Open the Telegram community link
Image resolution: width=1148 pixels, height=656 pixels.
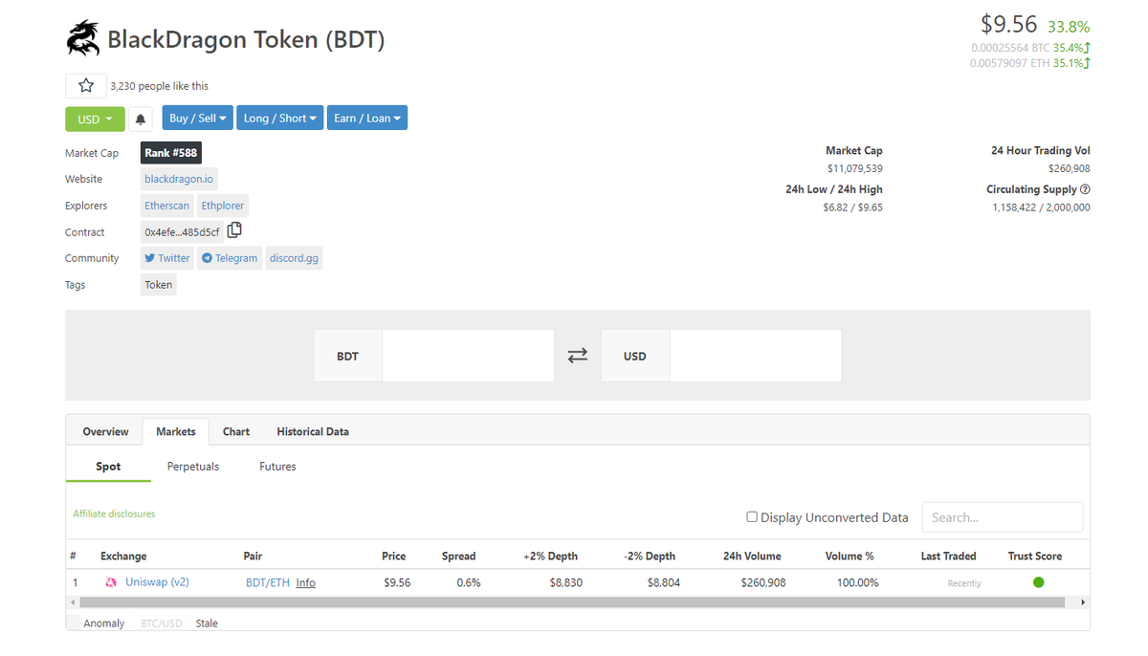coord(230,258)
